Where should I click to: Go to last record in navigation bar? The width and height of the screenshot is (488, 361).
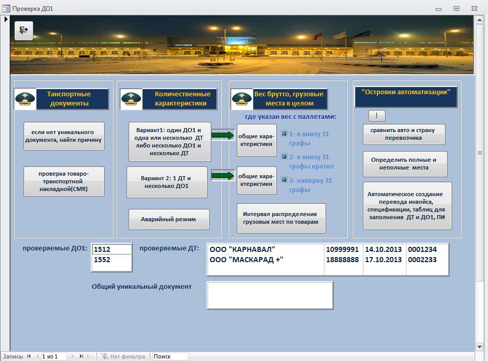[x=82, y=356]
